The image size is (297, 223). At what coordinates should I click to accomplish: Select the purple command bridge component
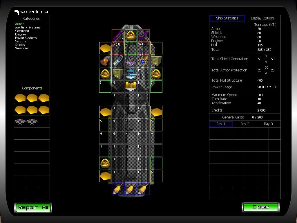tap(131, 61)
